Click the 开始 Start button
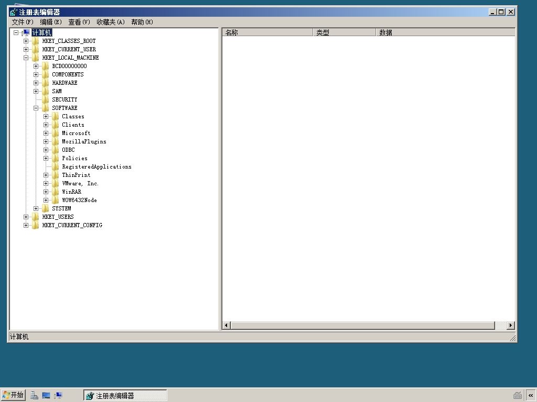 coord(13,395)
